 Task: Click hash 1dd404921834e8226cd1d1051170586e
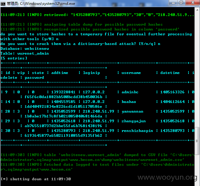coord(63,107)
